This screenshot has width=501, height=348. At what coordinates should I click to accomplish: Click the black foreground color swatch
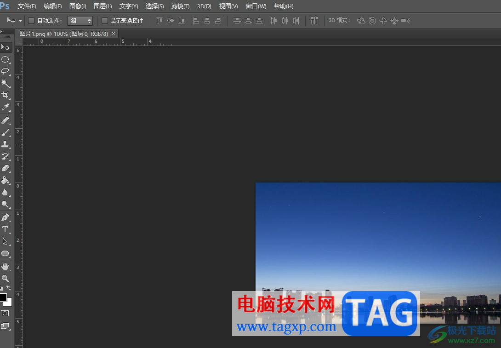(x=3, y=297)
